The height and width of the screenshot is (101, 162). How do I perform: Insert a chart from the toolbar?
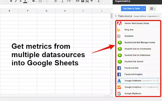pyautogui.click(x=87, y=1)
